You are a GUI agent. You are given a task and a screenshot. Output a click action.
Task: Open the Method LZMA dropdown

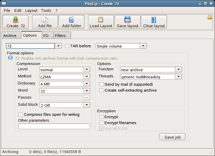click(x=87, y=77)
